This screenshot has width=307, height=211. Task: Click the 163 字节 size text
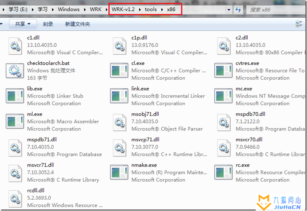pyautogui.click(x=37, y=78)
